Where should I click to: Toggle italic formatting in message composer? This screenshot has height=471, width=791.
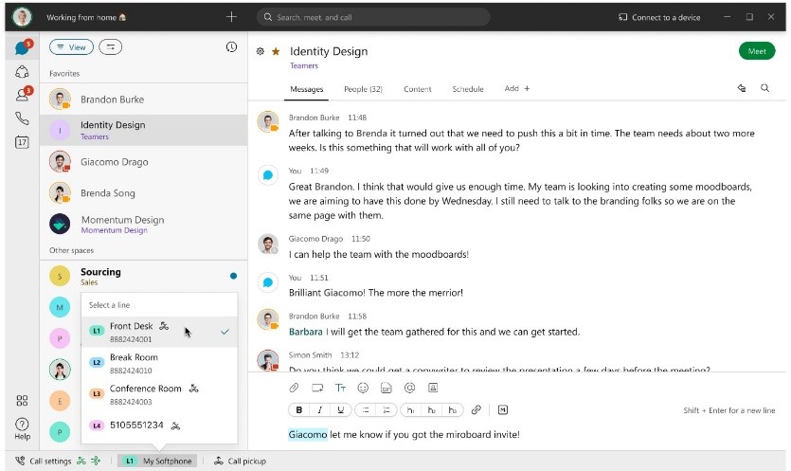pyautogui.click(x=320, y=410)
